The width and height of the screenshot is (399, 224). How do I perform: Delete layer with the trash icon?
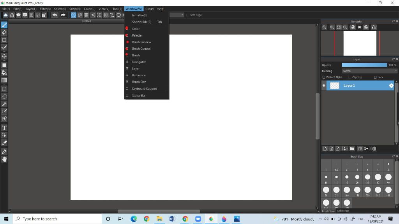coord(374,149)
